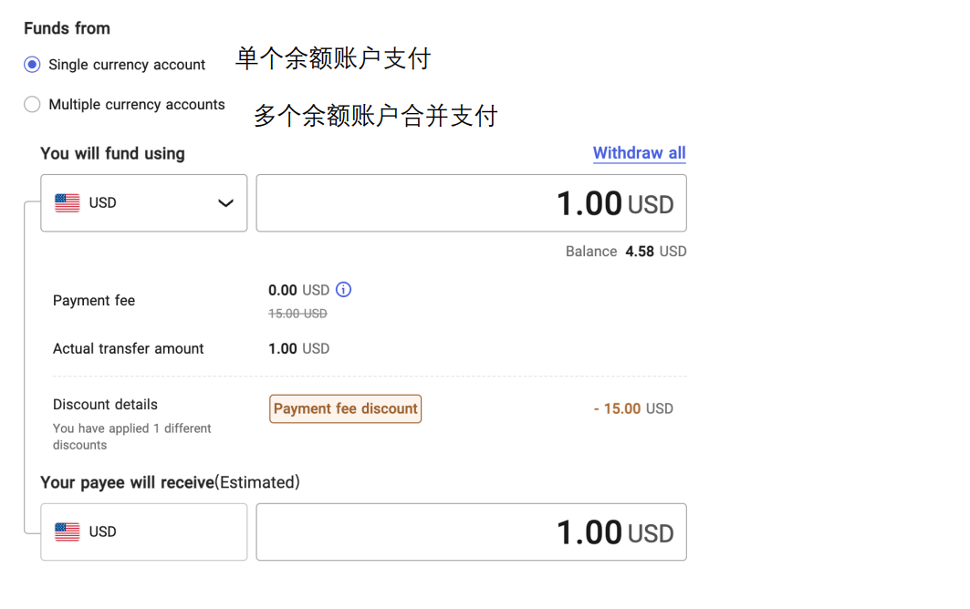Click the US flag in funding currency selector
This screenshot has width=970, height=609.
68,203
